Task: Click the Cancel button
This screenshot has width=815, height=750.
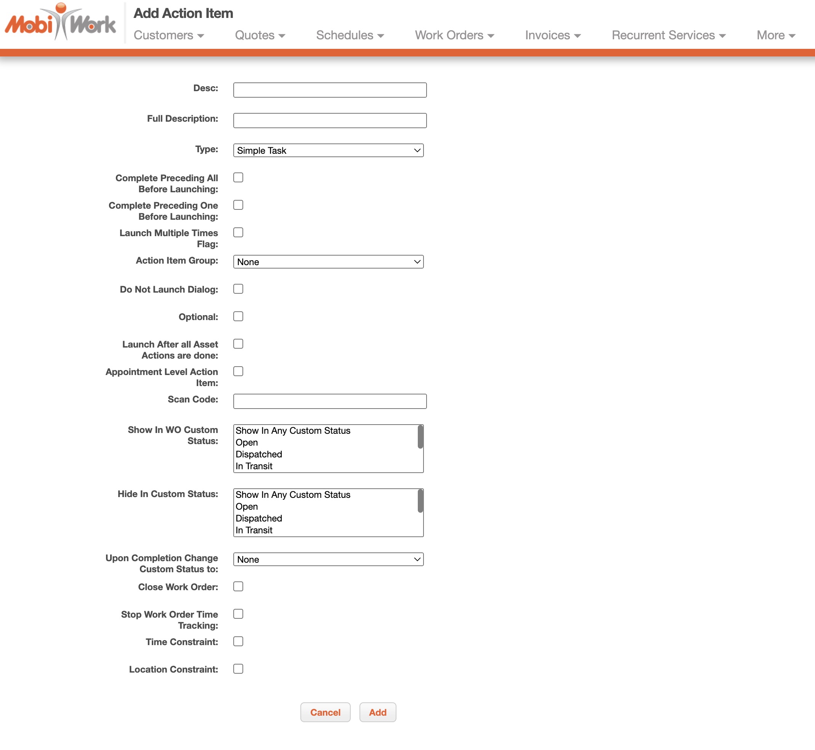Action: [325, 712]
